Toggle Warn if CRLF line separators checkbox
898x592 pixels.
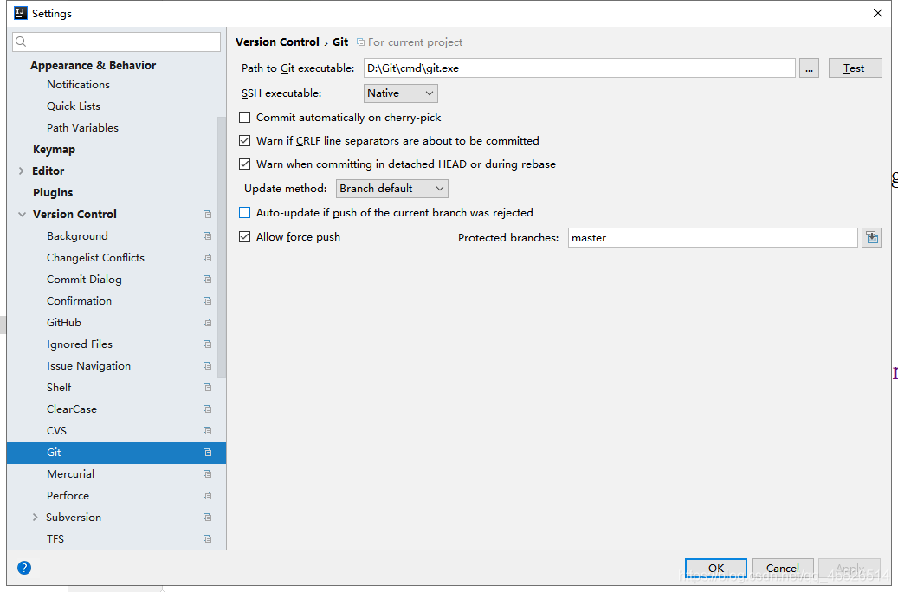(244, 141)
